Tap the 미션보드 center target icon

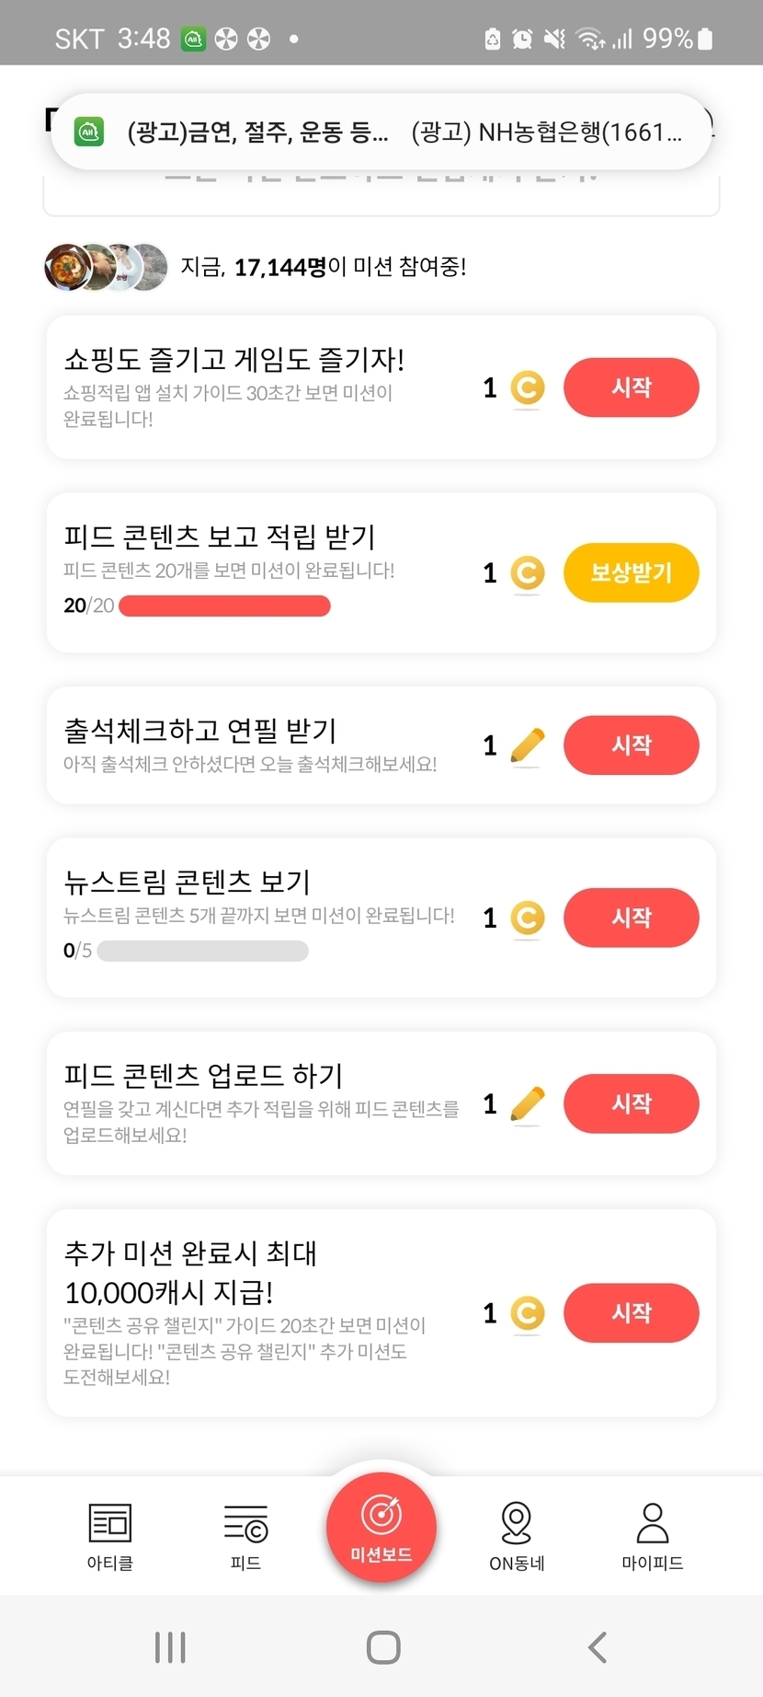(x=381, y=1515)
